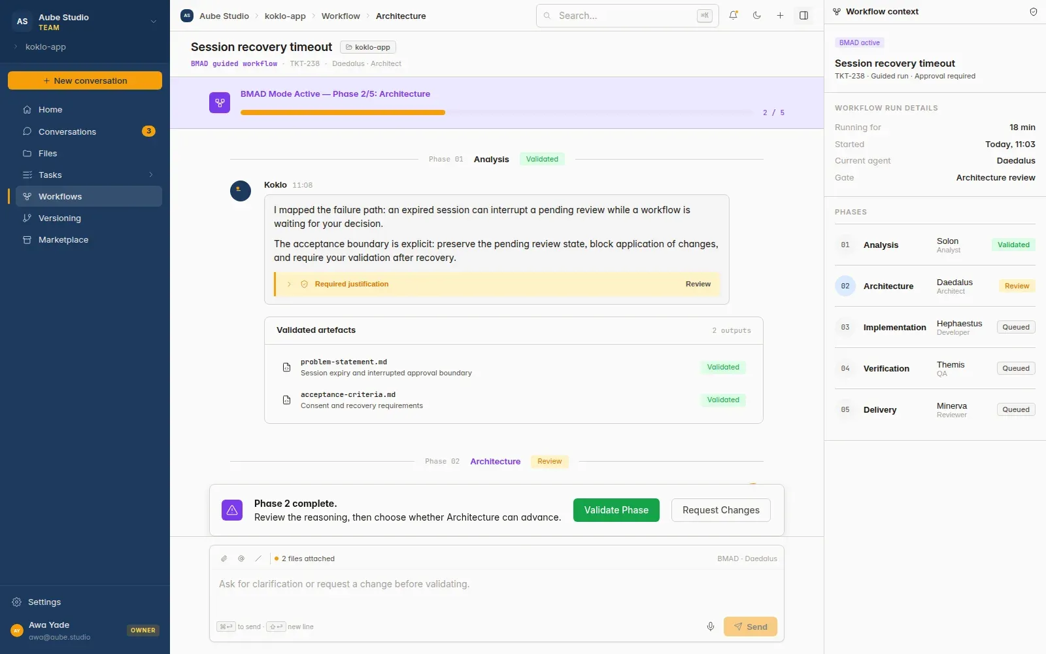The height and width of the screenshot is (654, 1046).
Task: Click the slash command icon in composer
Action: (x=258, y=559)
